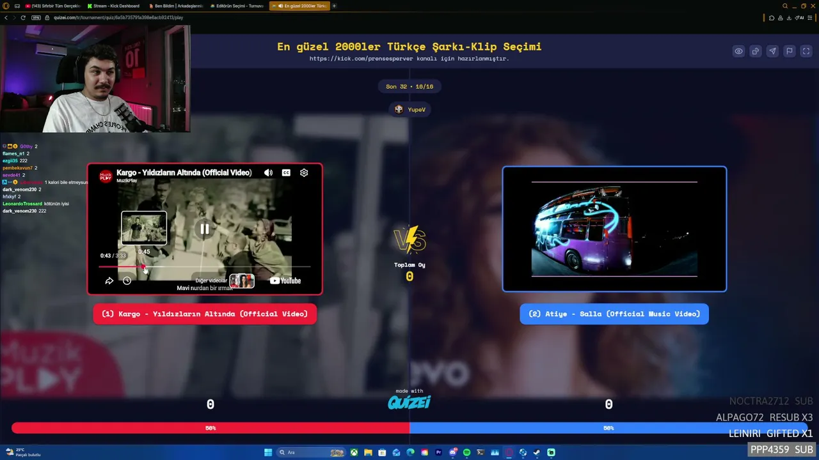The image size is (819, 460).
Task: Open Steam from the taskbar
Action: [537, 452]
